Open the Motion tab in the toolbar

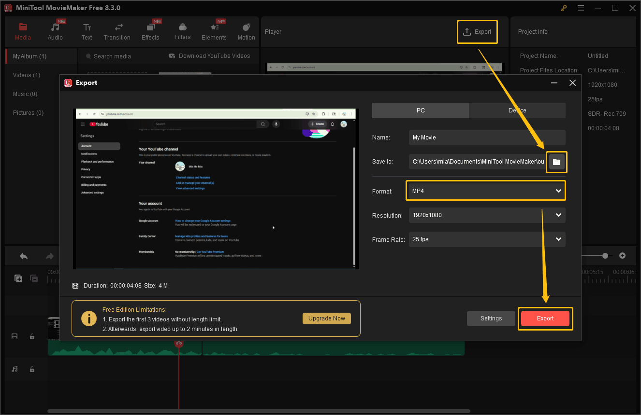pyautogui.click(x=246, y=32)
